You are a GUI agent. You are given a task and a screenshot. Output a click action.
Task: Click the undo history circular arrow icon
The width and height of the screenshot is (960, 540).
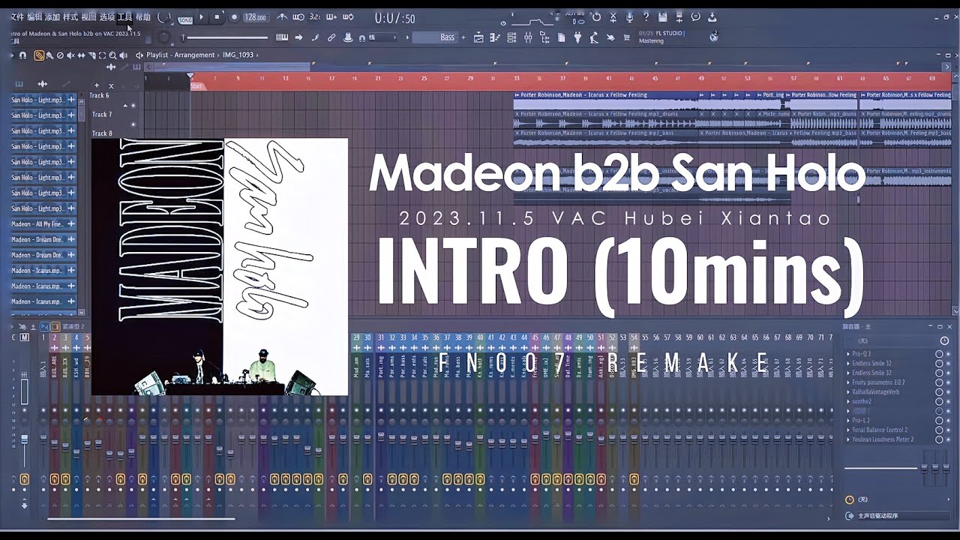595,17
